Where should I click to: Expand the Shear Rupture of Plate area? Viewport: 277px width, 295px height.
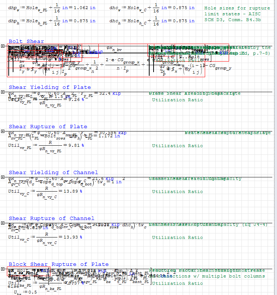3,132
